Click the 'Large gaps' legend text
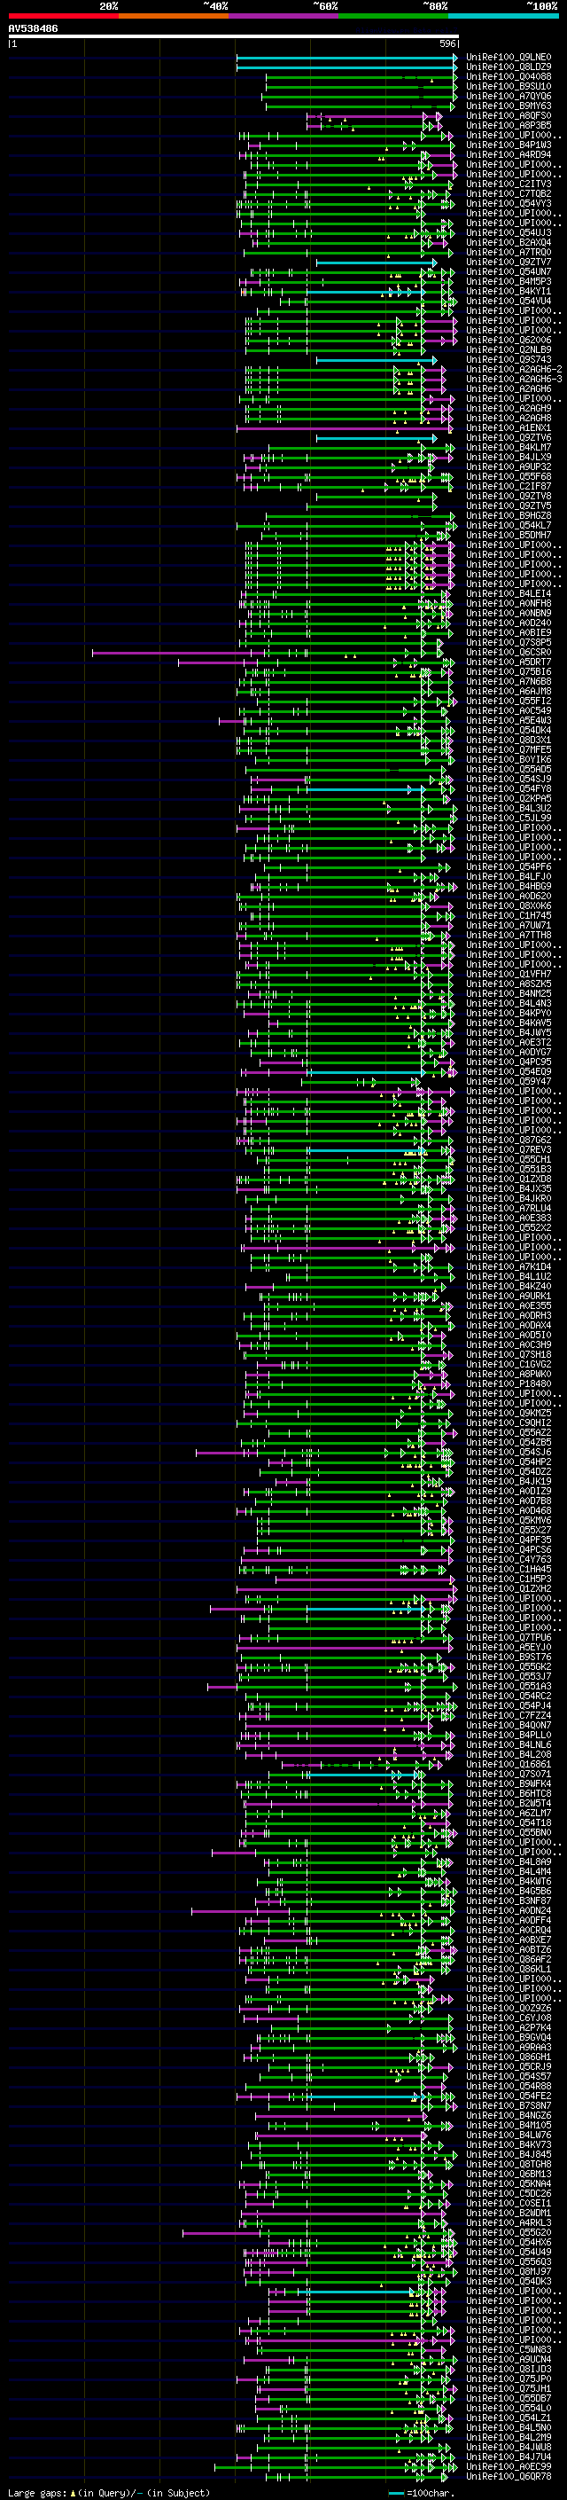Image resolution: width=567 pixels, height=2500 pixels. pos(37,2492)
